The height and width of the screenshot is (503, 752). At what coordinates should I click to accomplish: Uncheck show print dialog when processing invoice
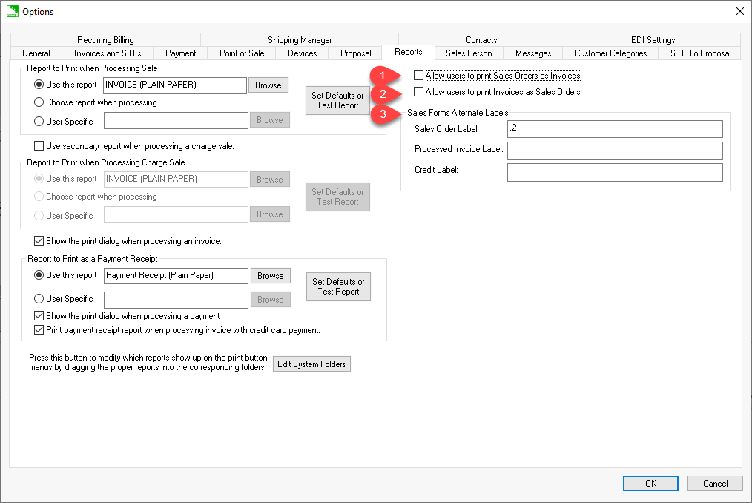(39, 241)
